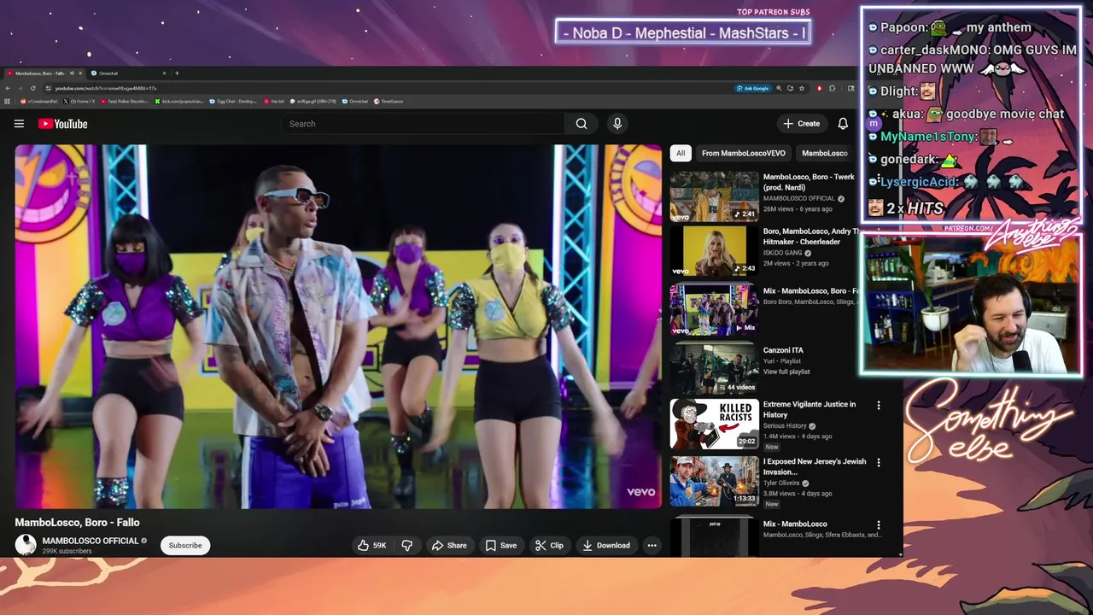The height and width of the screenshot is (615, 1093).
Task: Click the browser address bar URL
Action: 106,88
